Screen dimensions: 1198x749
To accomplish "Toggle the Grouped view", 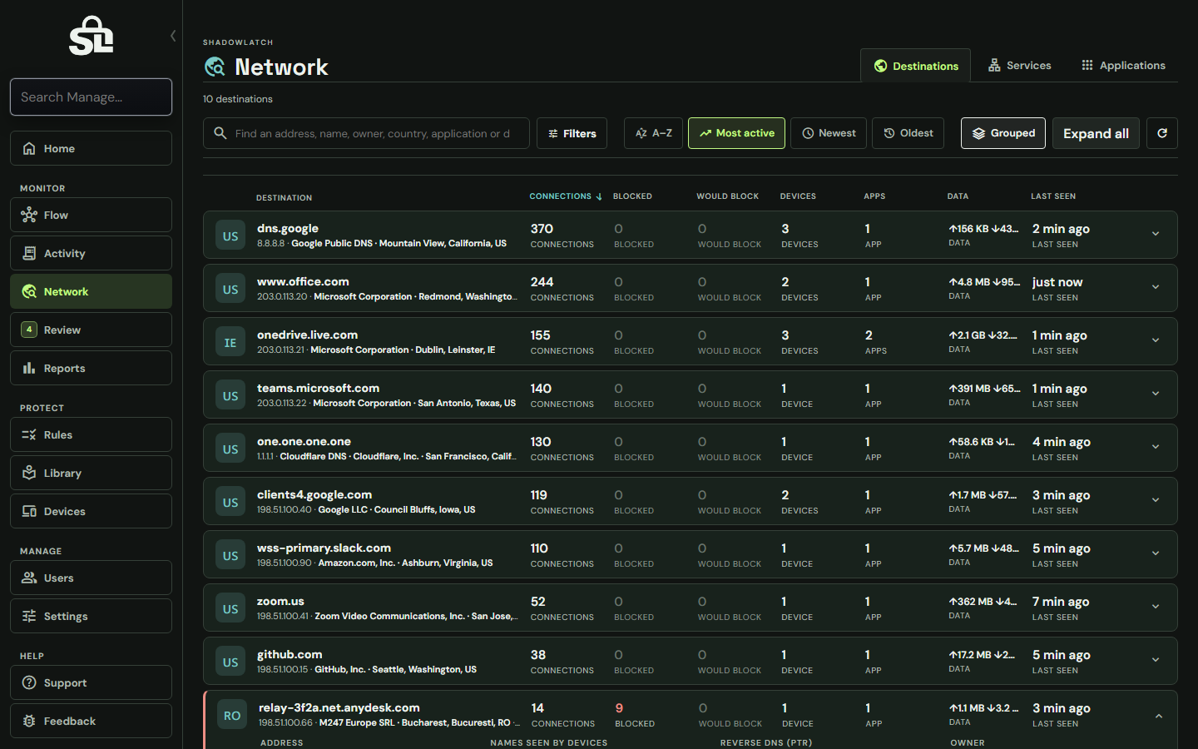I will 1003,133.
